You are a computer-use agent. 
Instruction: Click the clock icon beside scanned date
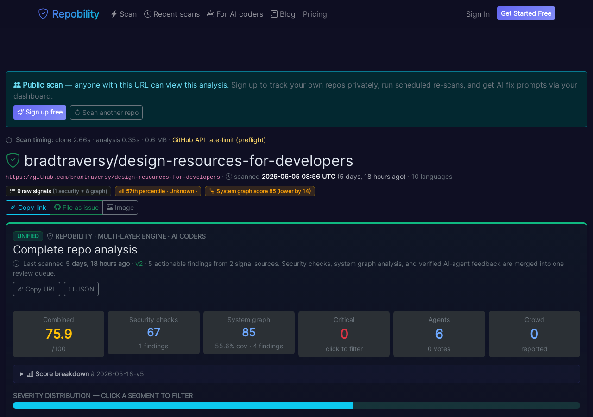click(229, 177)
